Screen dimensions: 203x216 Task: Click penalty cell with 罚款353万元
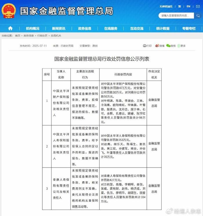[x=123, y=146]
